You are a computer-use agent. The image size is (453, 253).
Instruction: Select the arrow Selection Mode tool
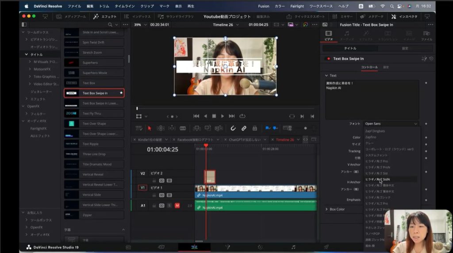[x=150, y=128]
